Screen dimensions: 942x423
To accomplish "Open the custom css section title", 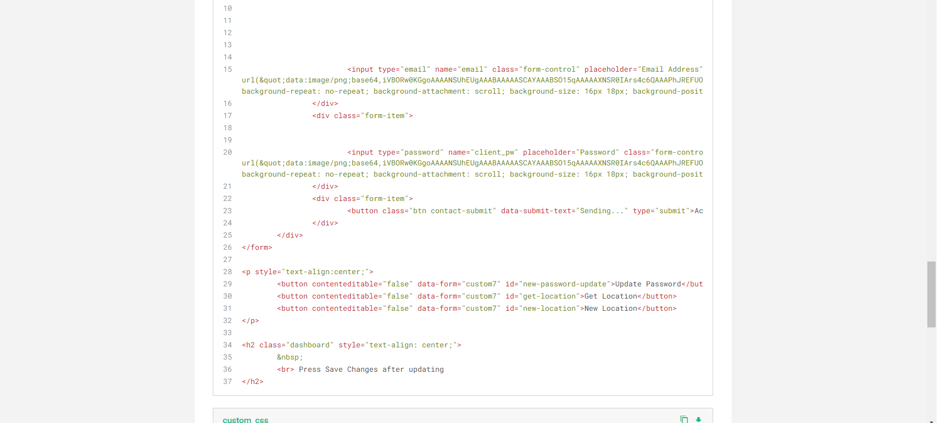I will [x=246, y=420].
